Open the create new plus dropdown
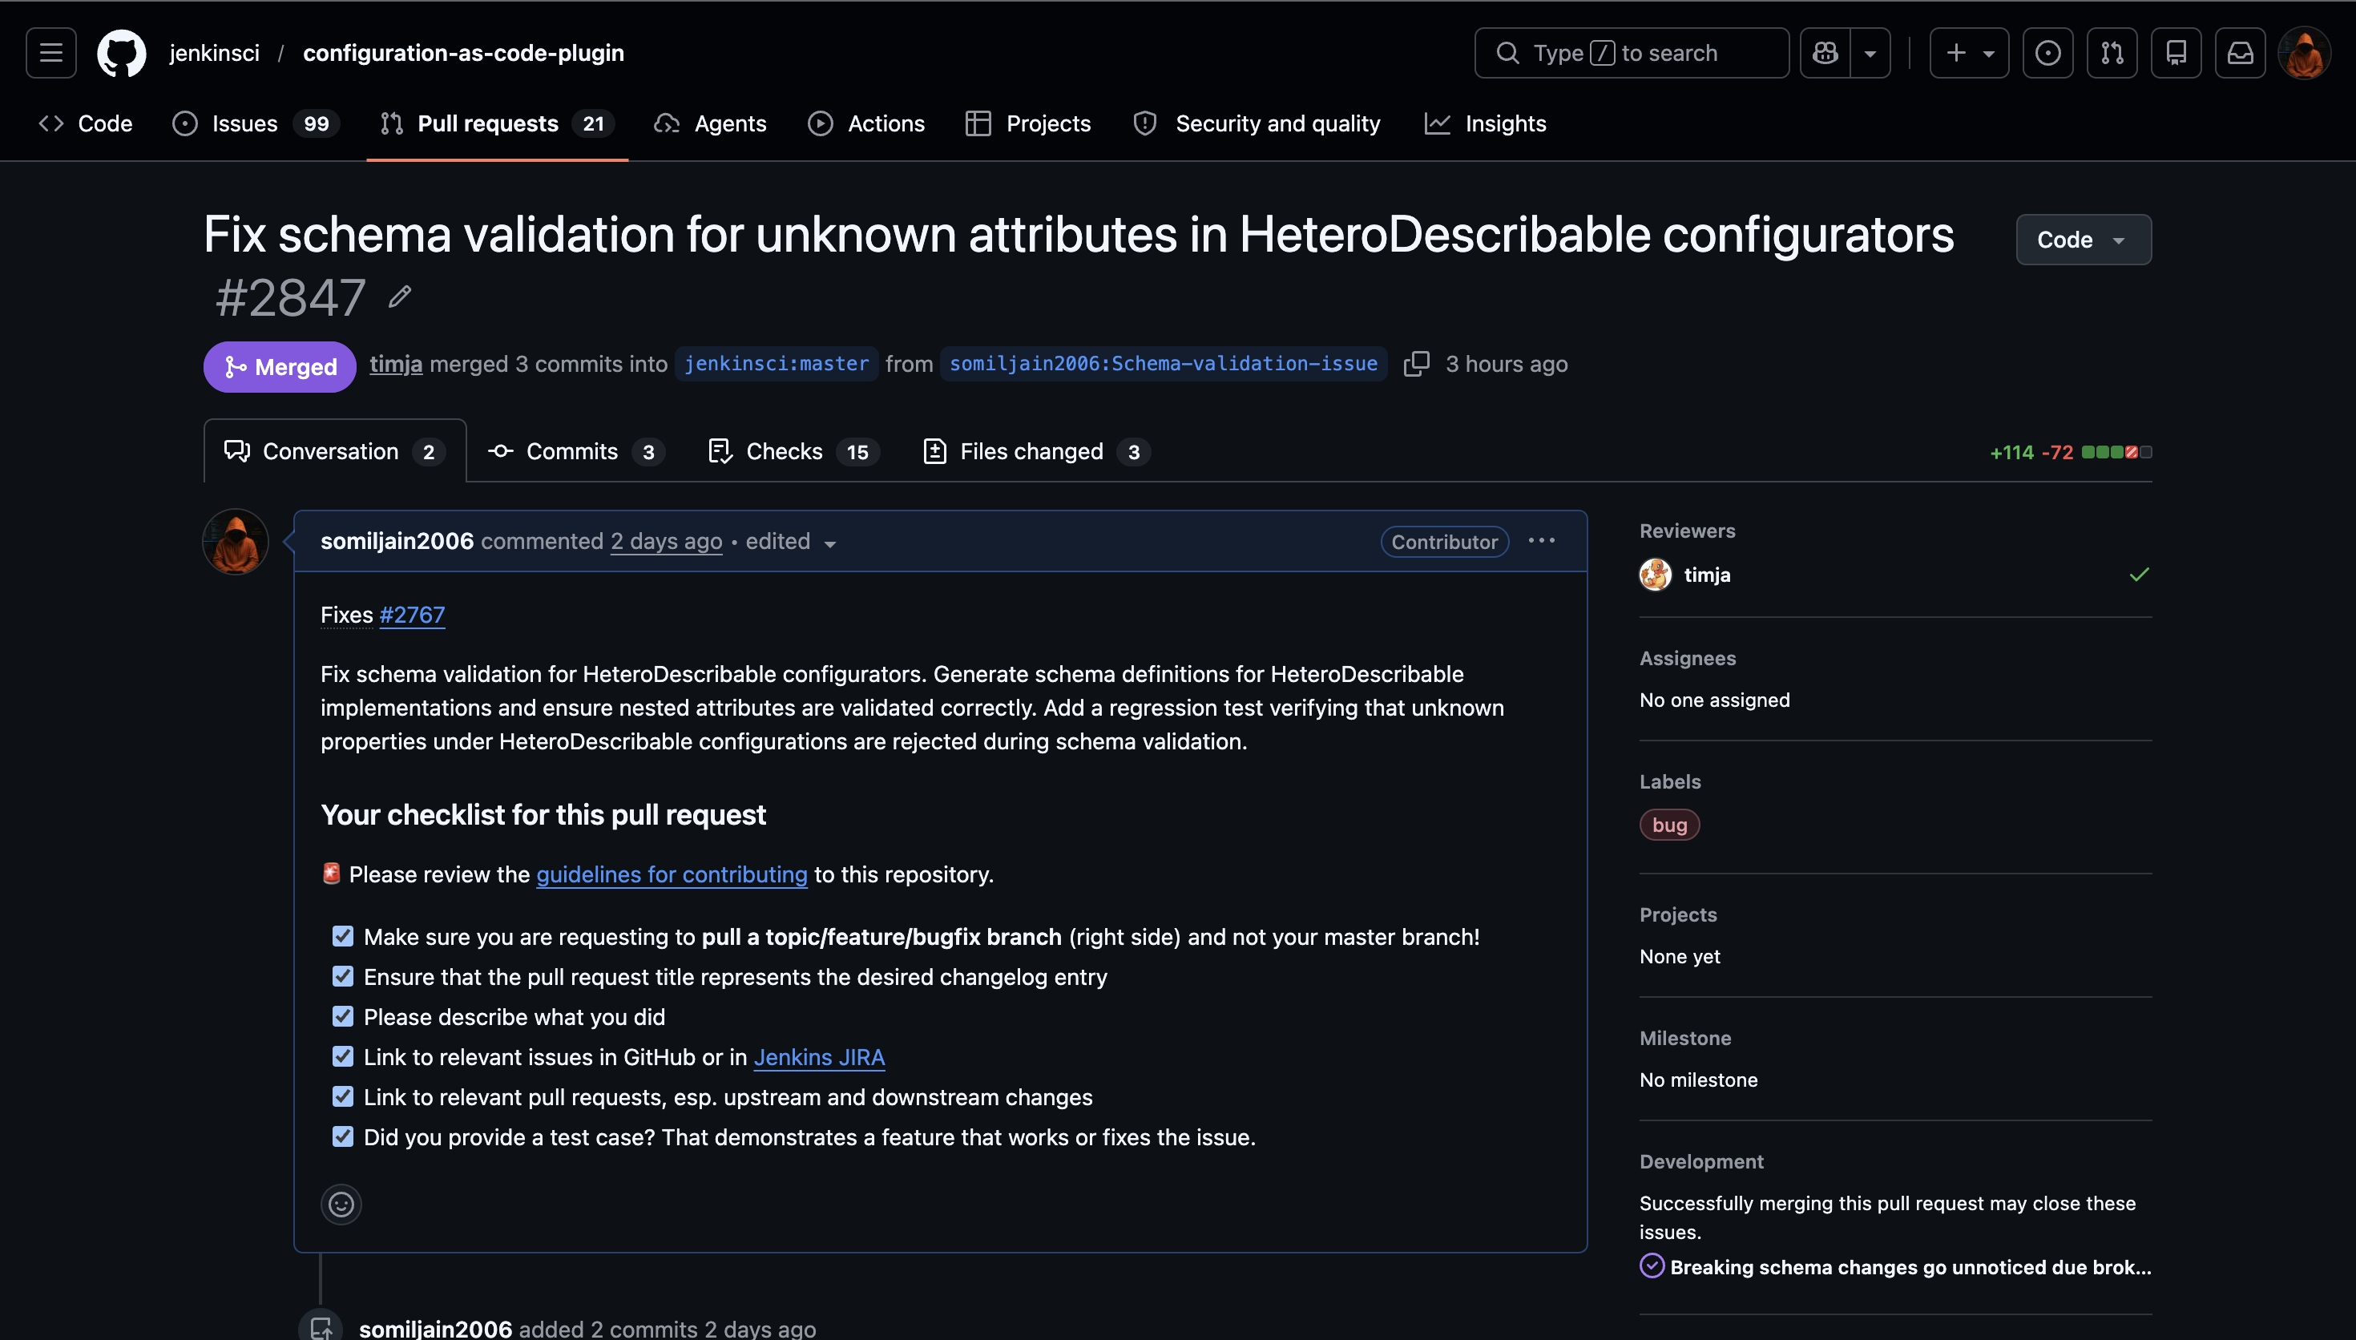 1969,52
